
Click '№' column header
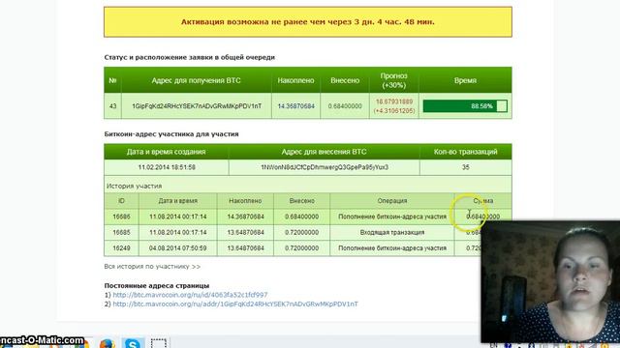(x=112, y=80)
